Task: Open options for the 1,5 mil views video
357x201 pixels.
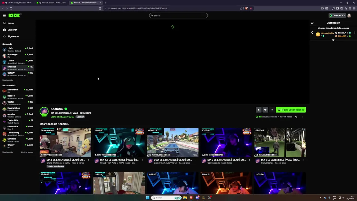Action: click(x=303, y=160)
